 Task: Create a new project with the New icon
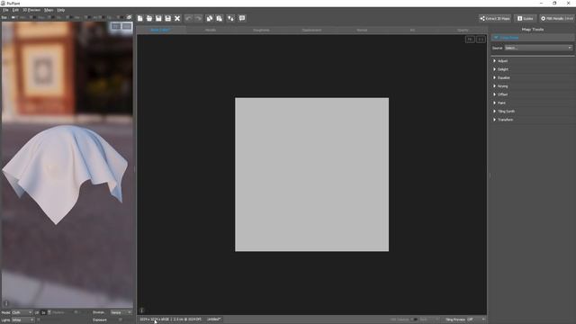tap(140, 18)
